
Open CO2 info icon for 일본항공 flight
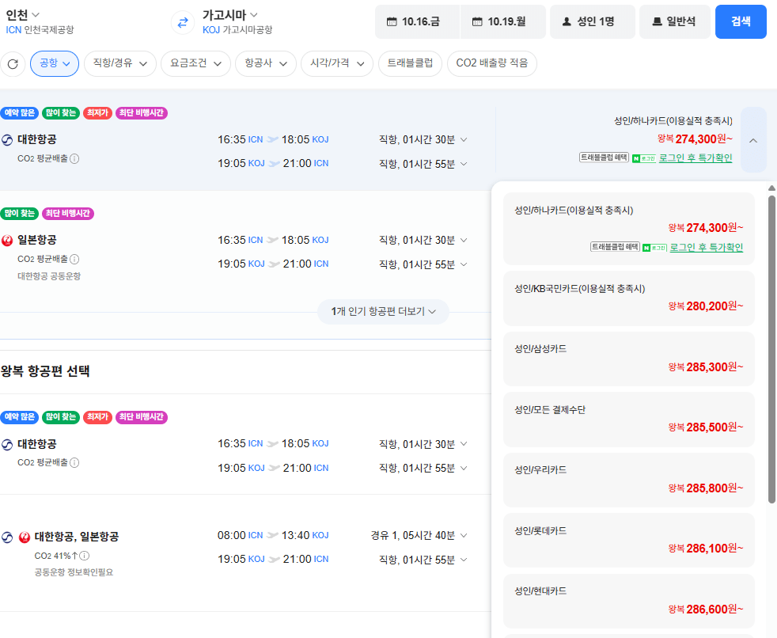[74, 260]
